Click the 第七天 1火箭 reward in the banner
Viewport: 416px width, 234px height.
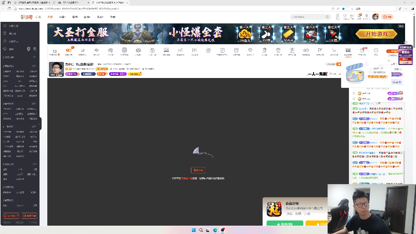333,34
